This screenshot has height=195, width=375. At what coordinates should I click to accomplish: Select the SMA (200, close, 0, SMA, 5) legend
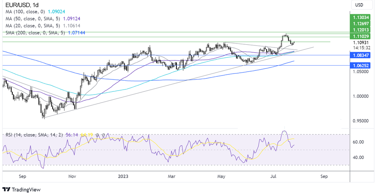[x=35, y=32]
